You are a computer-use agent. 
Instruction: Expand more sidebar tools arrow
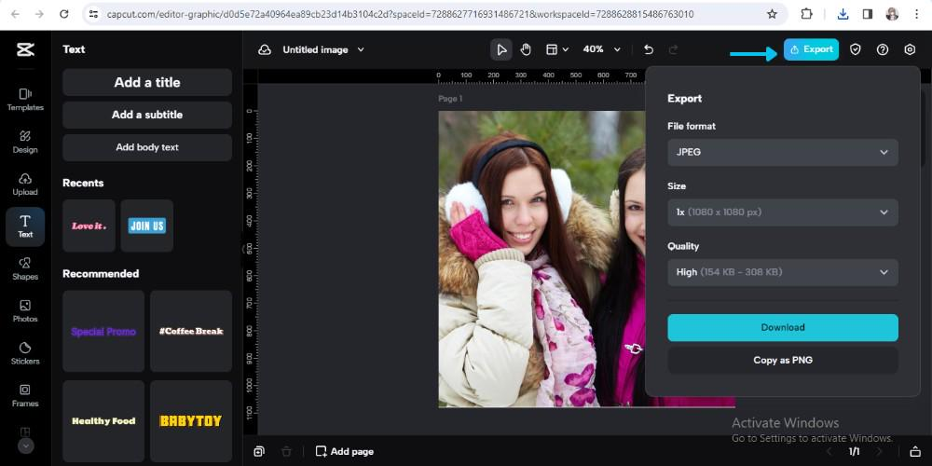tap(25, 445)
